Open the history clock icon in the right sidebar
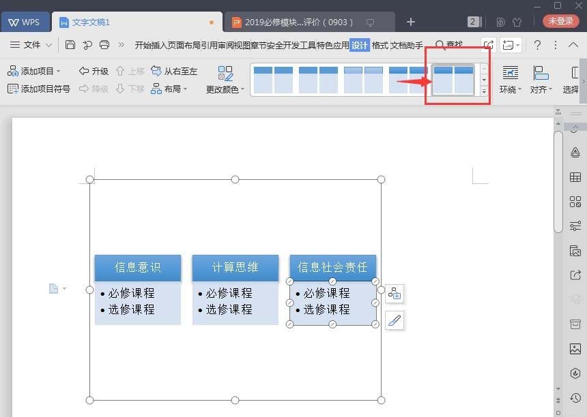The width and height of the screenshot is (587, 417). click(x=575, y=397)
